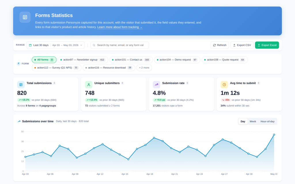
Task: Open info tooltip next to Submission rate
Action: [187, 83]
